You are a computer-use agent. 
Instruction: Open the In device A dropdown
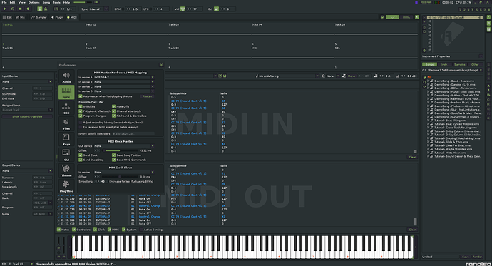pos(124,77)
